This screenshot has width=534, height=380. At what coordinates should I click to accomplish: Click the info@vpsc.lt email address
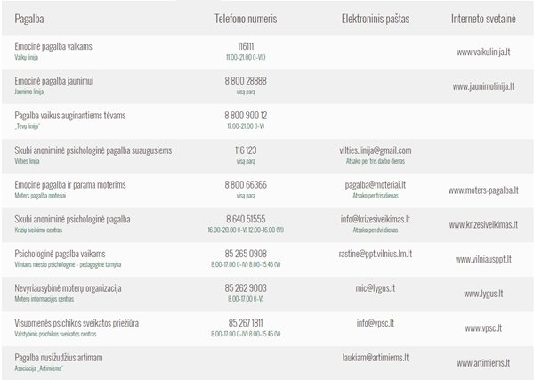point(376,323)
